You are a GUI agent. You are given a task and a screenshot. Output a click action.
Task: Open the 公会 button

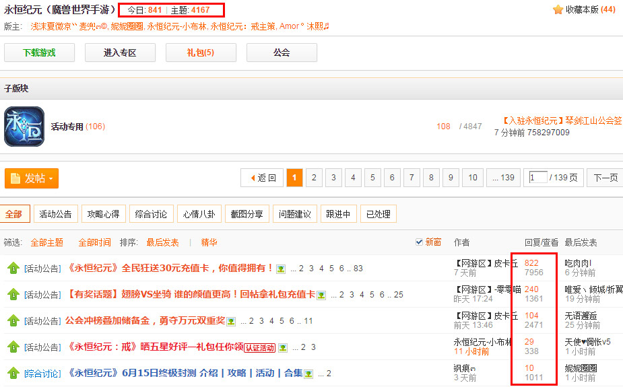(x=282, y=52)
